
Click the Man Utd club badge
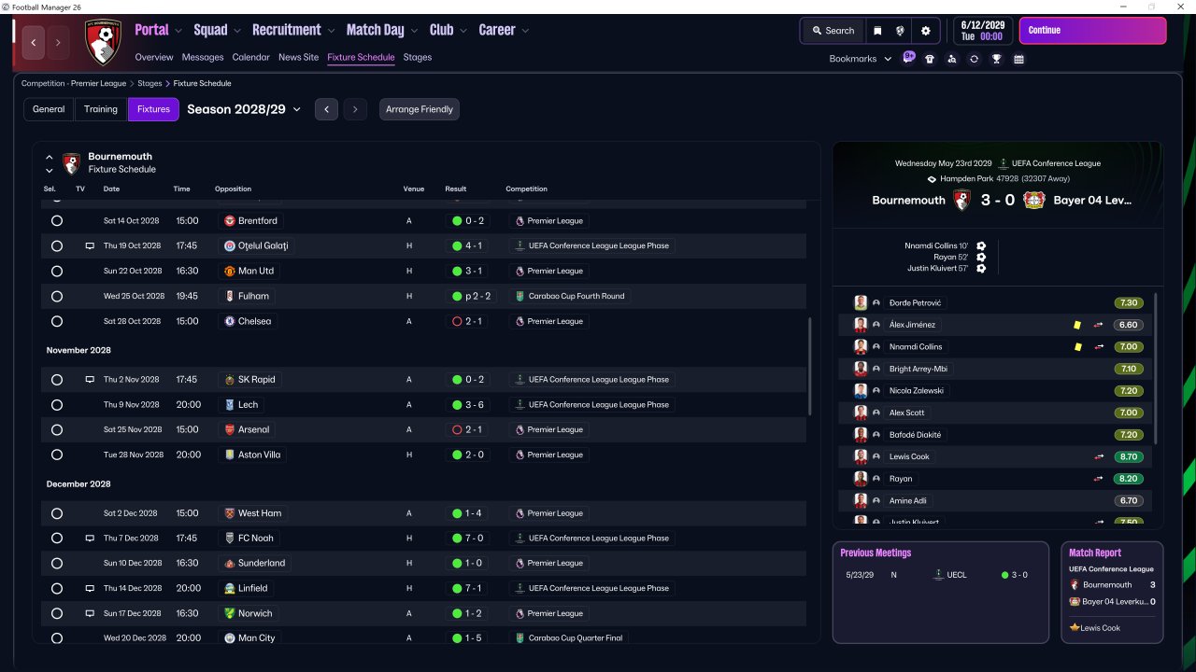pos(229,271)
